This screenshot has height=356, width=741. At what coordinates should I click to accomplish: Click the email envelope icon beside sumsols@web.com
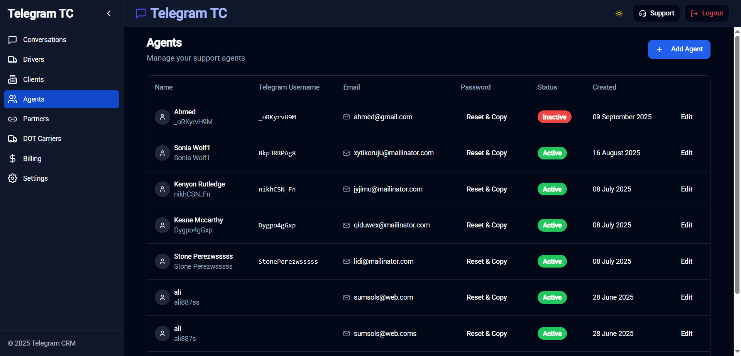346,297
